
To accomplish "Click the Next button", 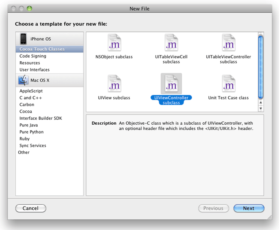I will tap(249, 208).
